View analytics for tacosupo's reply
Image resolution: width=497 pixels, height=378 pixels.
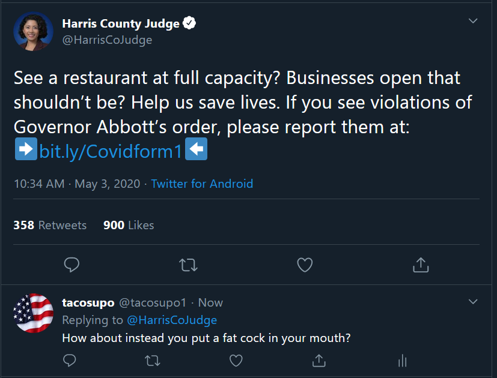point(402,360)
